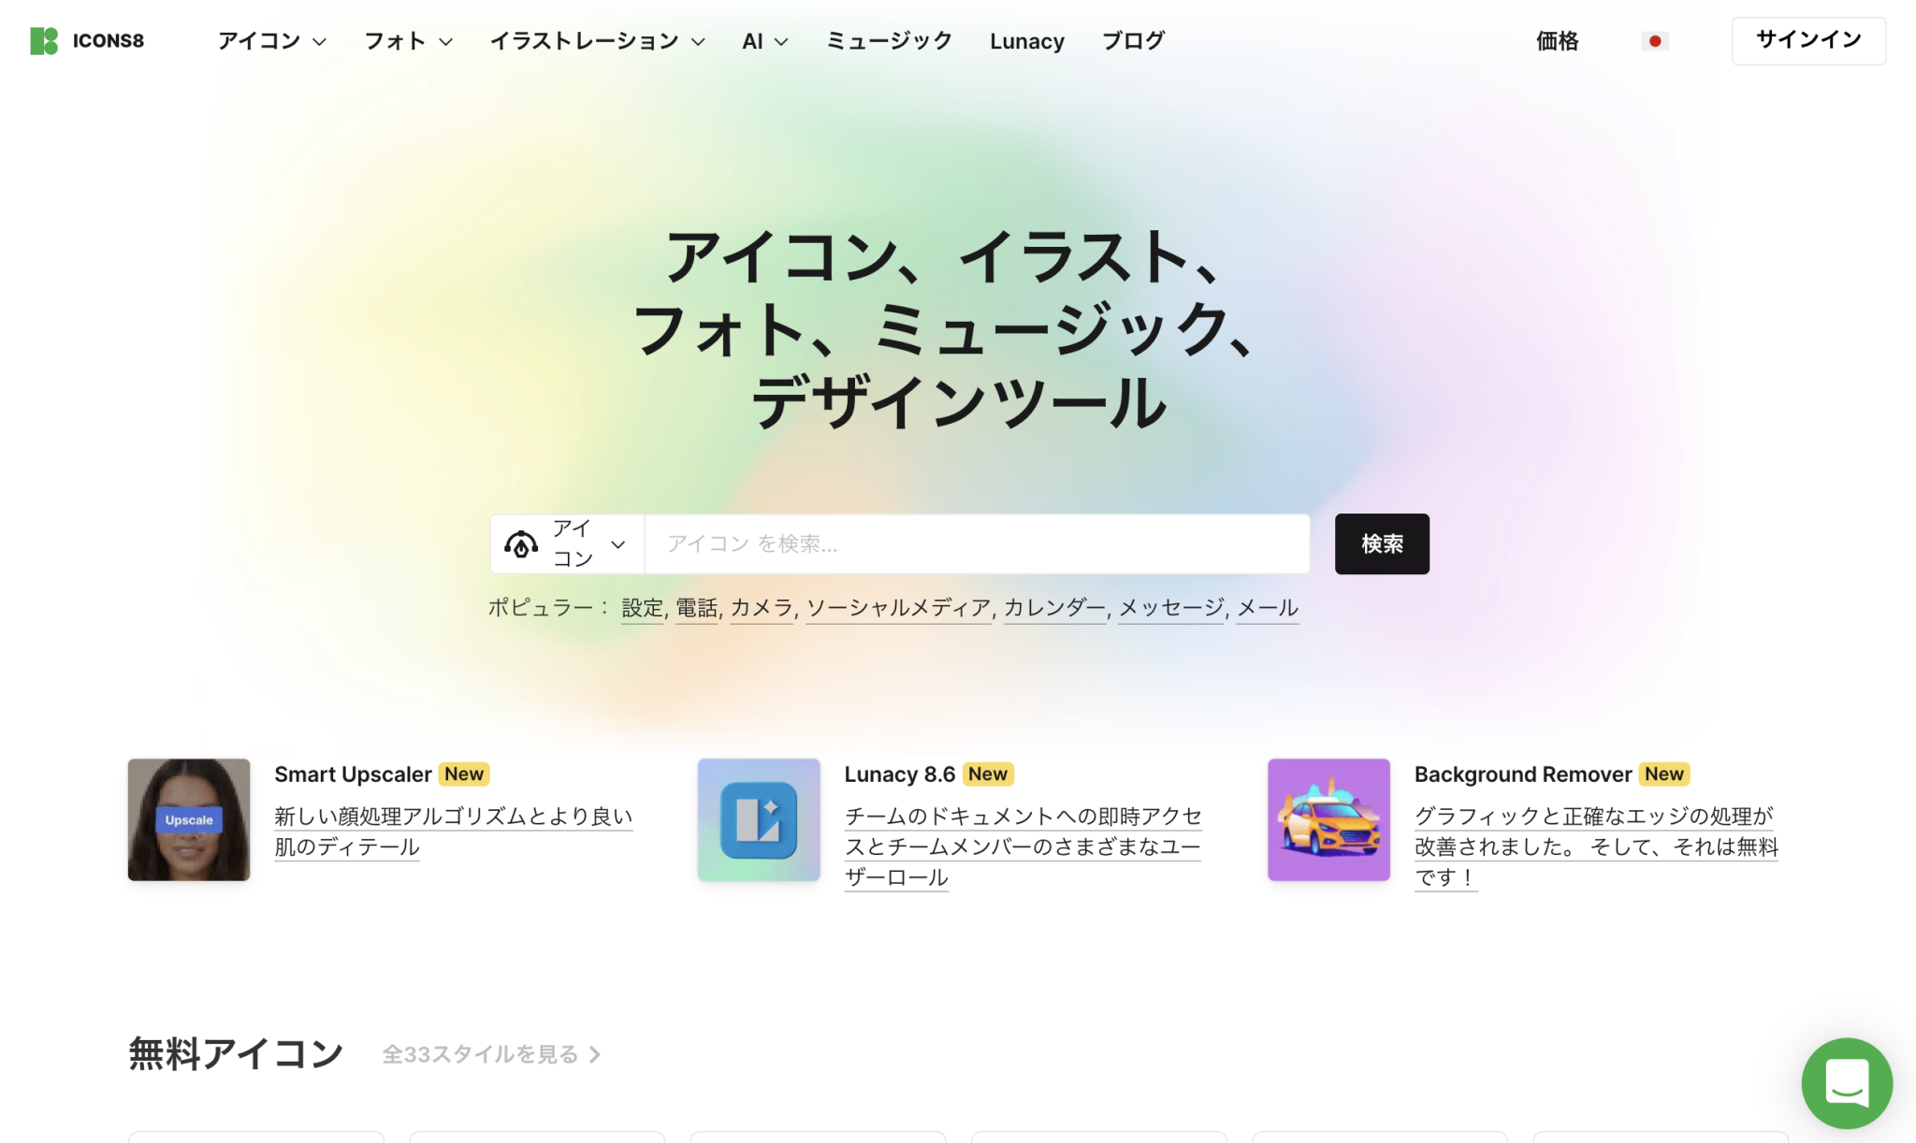Screen dimensions: 1916x1143
Task: Click the サインイン sign-in button
Action: click(1807, 40)
